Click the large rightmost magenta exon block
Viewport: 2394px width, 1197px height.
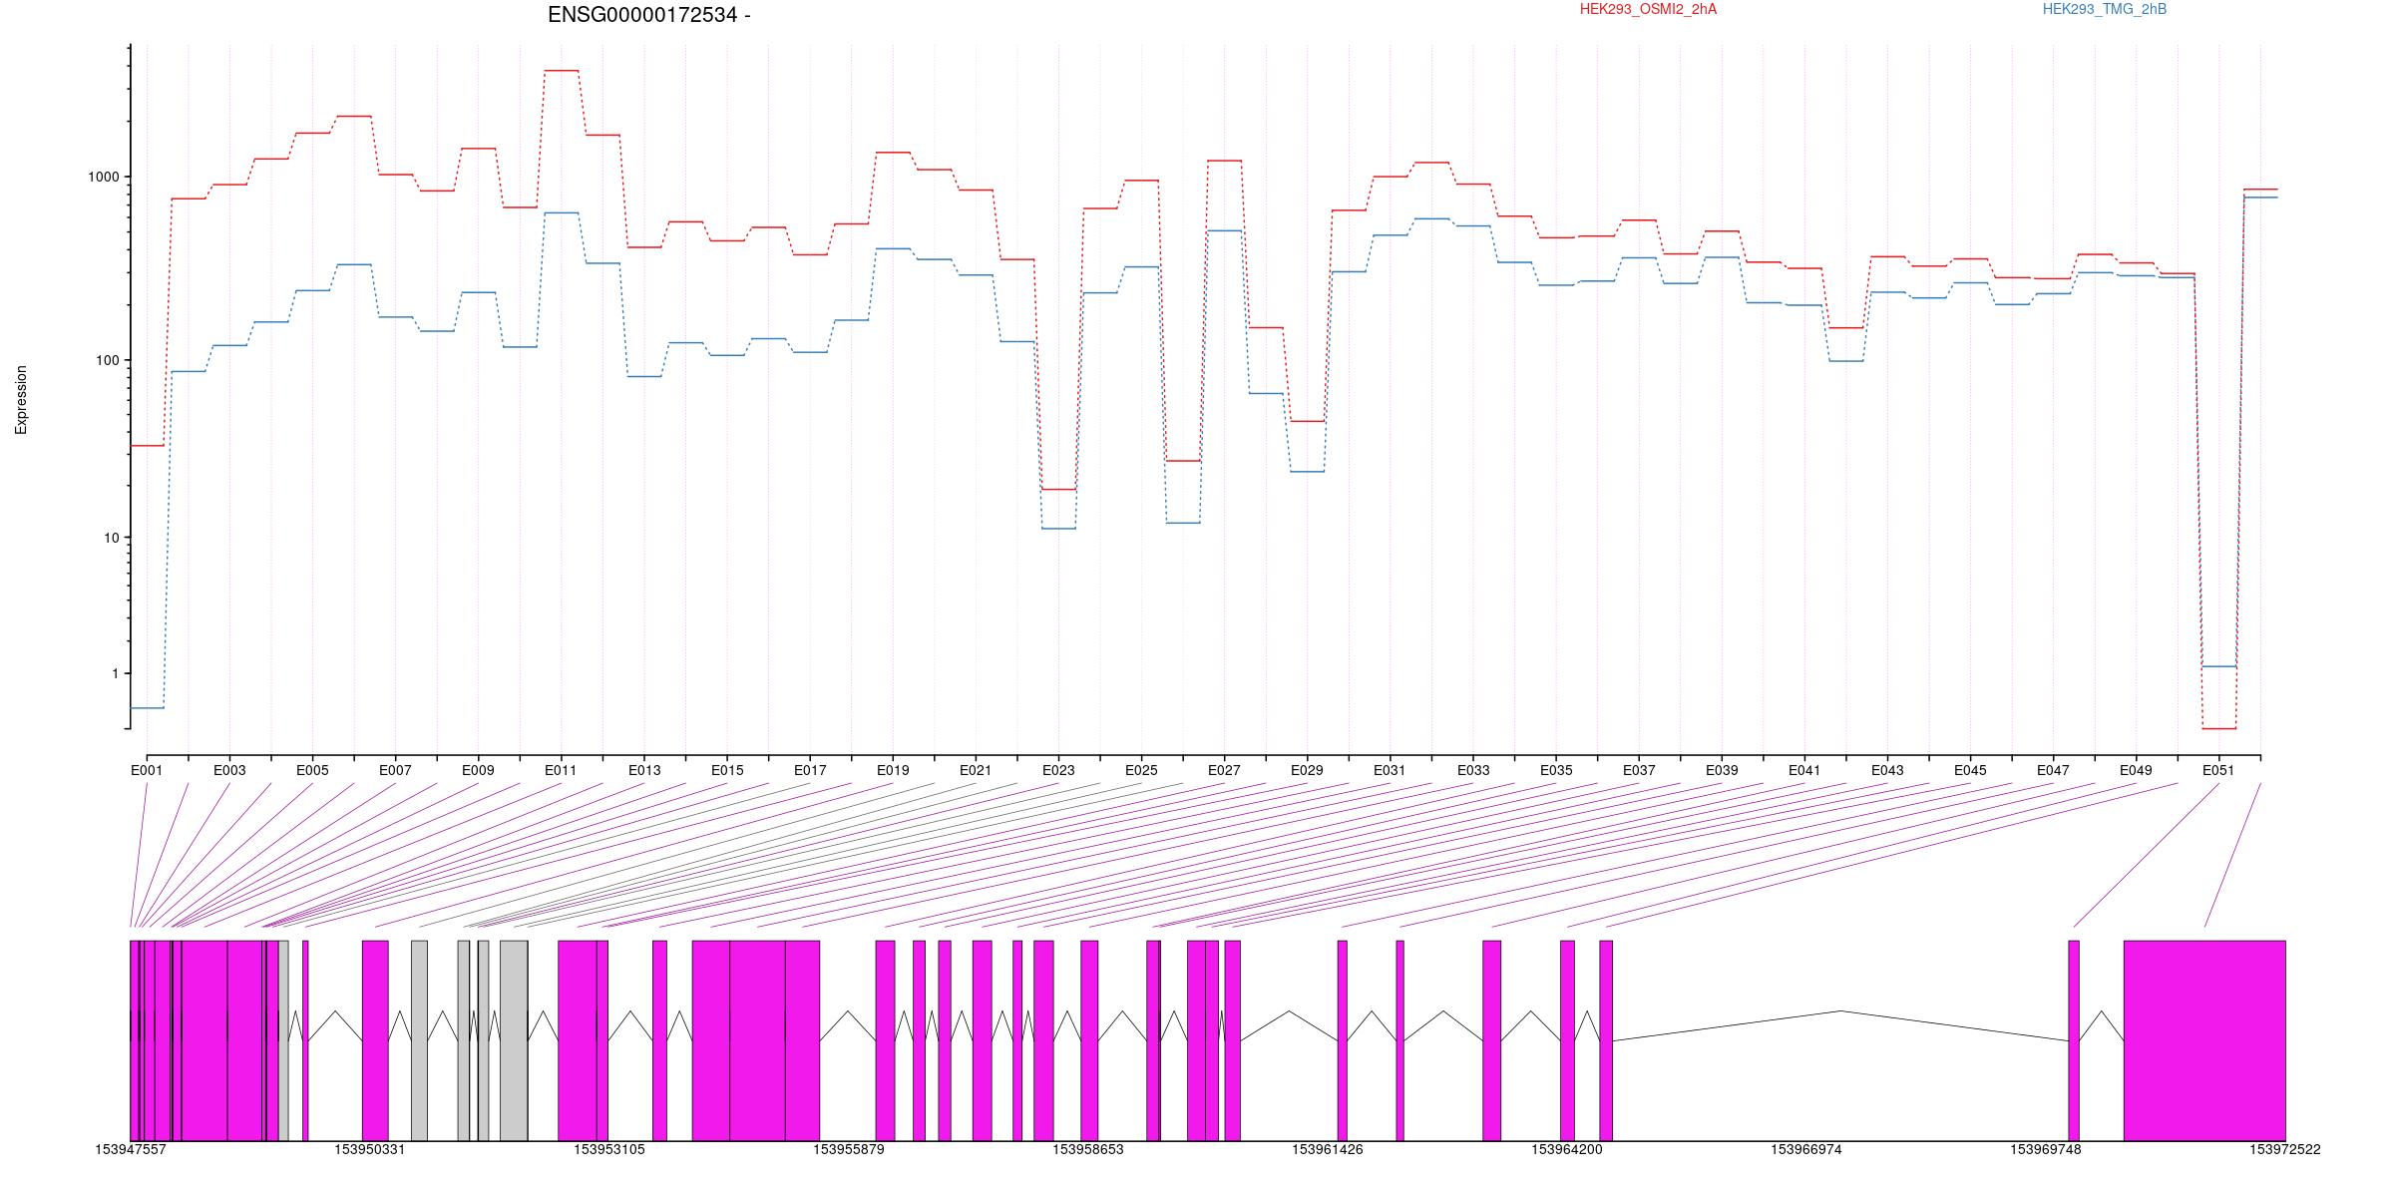click(2204, 1040)
